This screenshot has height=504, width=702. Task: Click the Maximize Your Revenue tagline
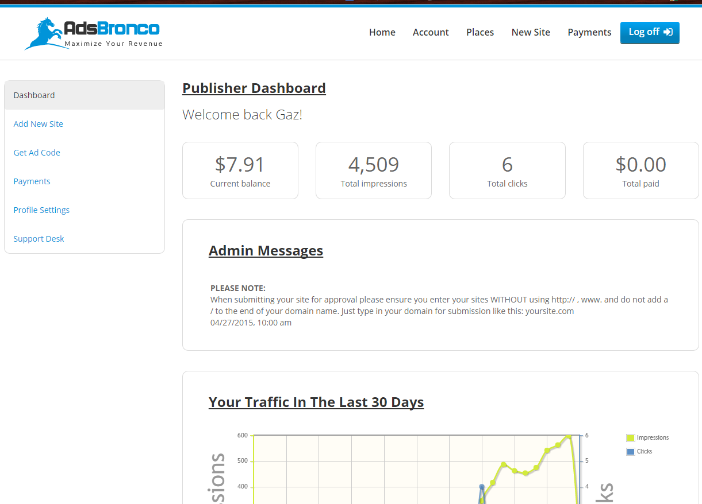click(x=113, y=44)
